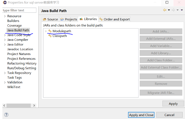Select Project Natures item
The height and width of the screenshot is (119, 185).
coord(19,54)
